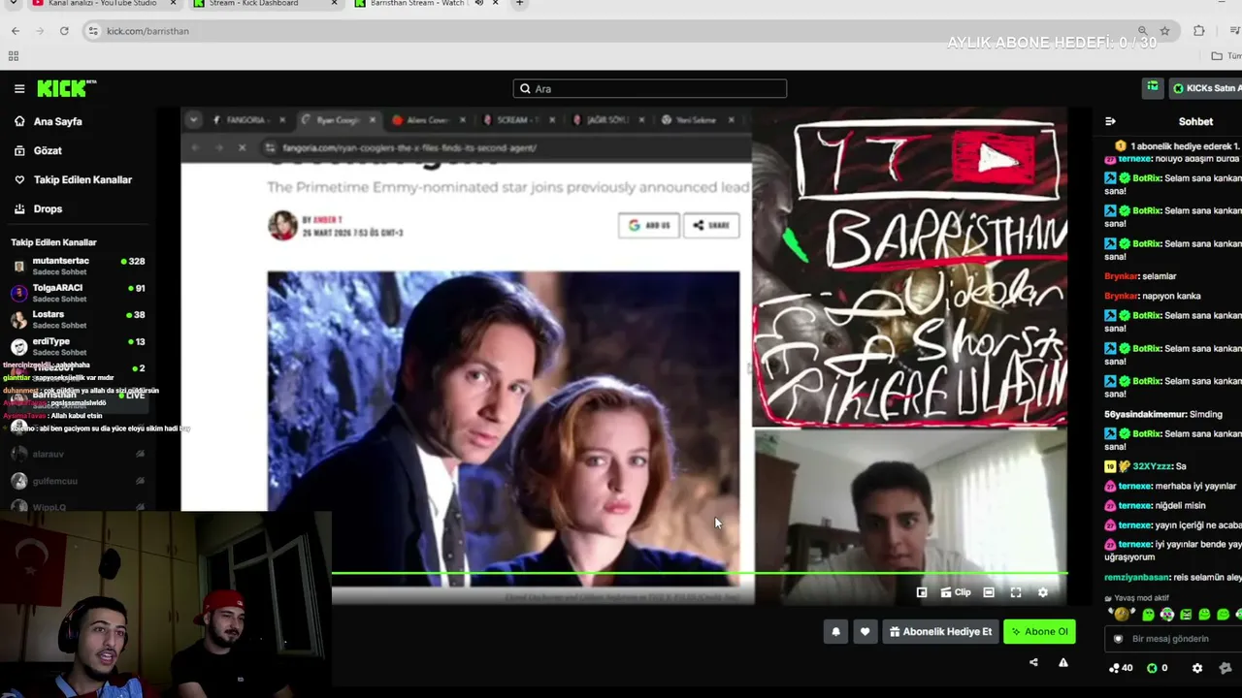Click the KICKs Satın Al button

click(1206, 88)
